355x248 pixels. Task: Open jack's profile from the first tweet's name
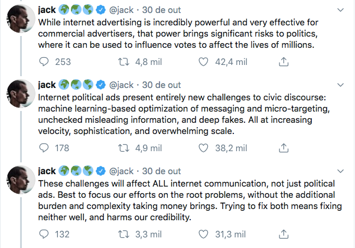tap(47, 10)
